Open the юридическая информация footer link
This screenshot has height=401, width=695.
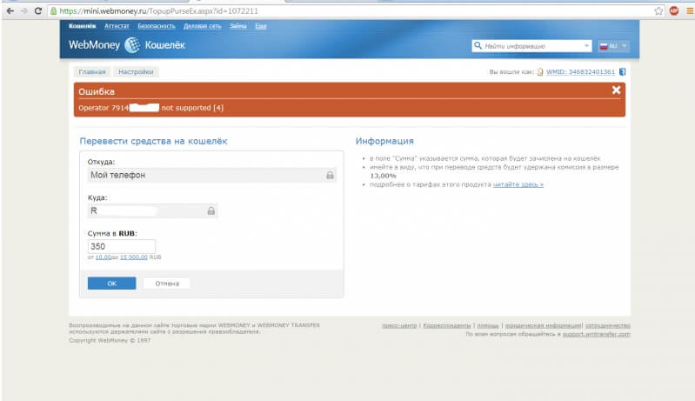[x=543, y=325]
